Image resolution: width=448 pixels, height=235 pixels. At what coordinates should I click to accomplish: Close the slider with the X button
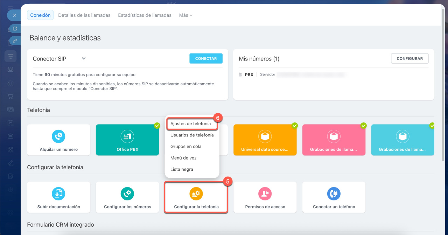[14, 15]
